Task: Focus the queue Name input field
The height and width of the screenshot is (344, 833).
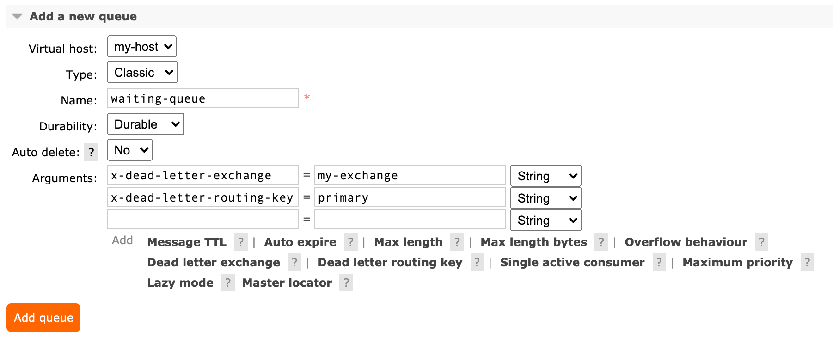Action: coord(202,98)
